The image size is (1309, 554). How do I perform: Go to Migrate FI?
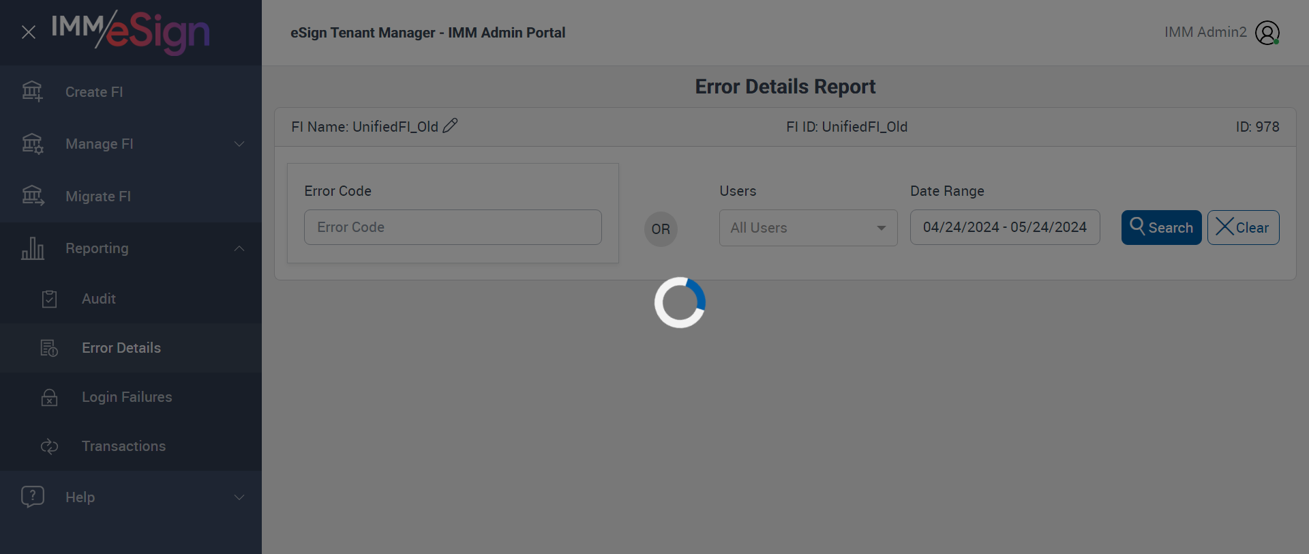click(x=131, y=196)
